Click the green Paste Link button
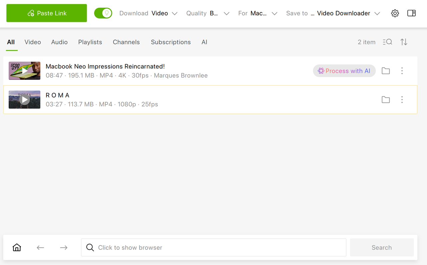The width and height of the screenshot is (427, 265). coord(47,13)
